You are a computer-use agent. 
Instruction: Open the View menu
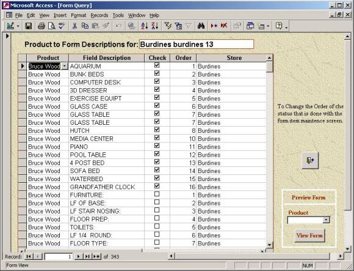pos(44,15)
